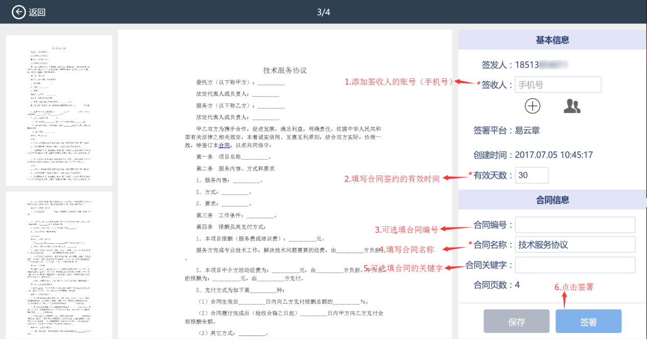Click the 合同名称 field with 技术服务协议

click(x=574, y=245)
